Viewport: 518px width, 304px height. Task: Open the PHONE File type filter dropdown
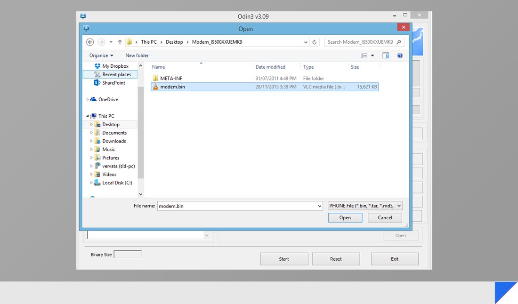[365, 206]
